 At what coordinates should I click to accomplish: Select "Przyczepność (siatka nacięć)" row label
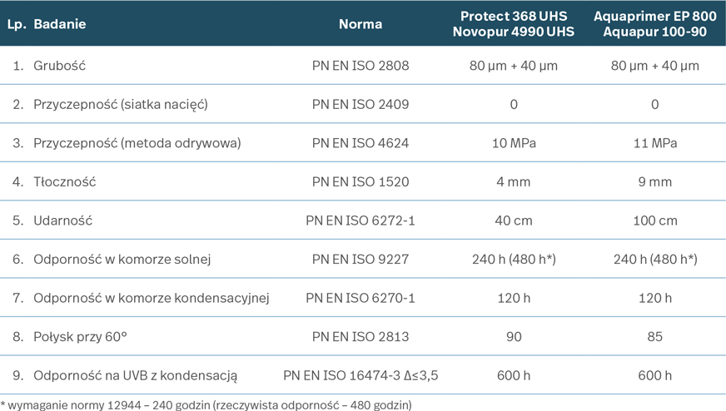(x=120, y=105)
